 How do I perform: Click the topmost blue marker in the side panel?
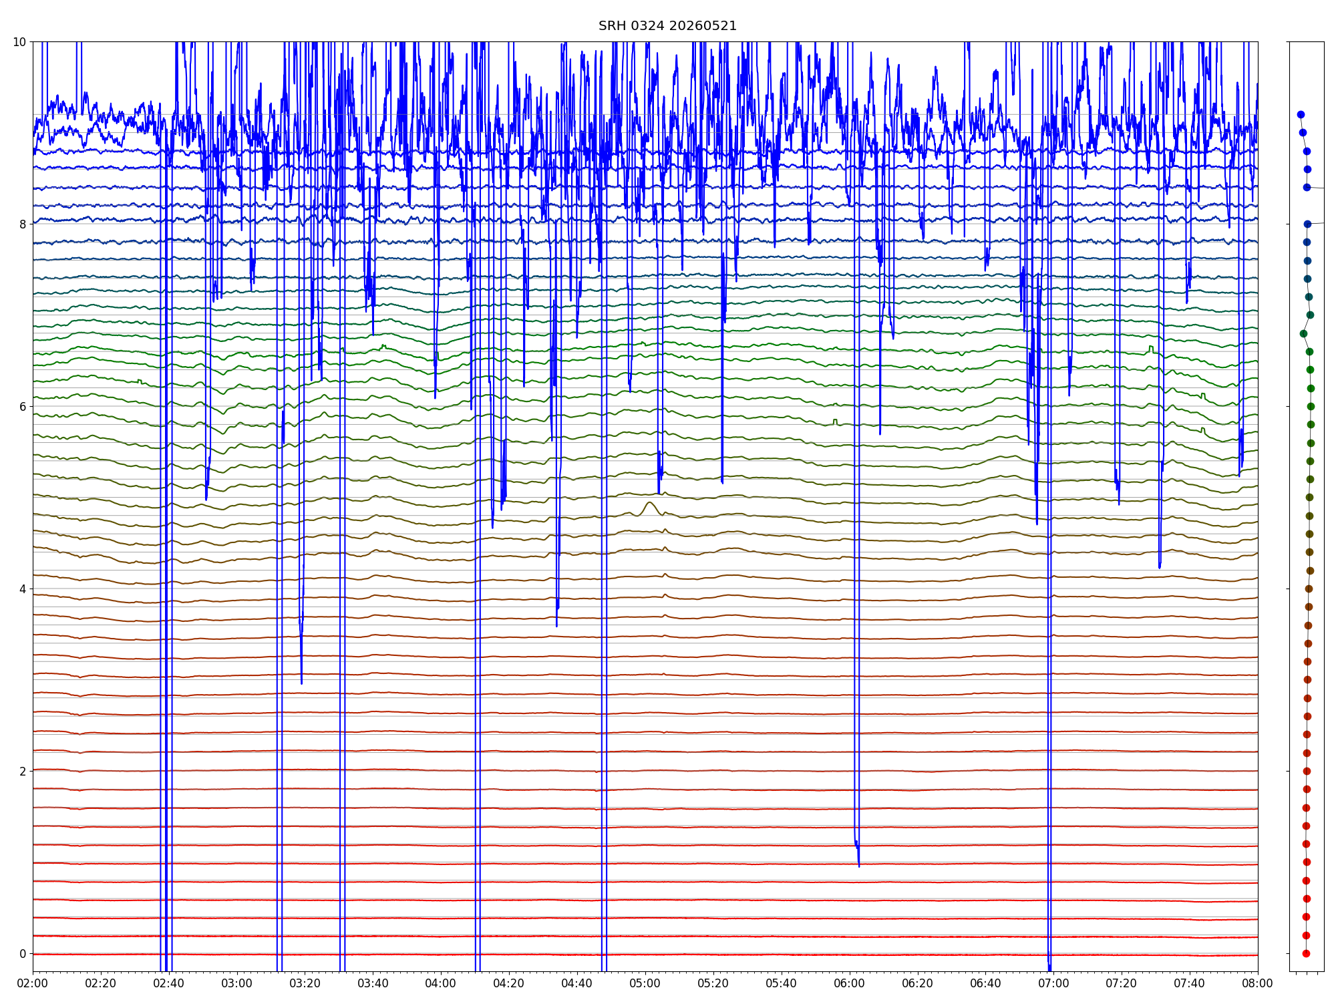(x=1301, y=115)
